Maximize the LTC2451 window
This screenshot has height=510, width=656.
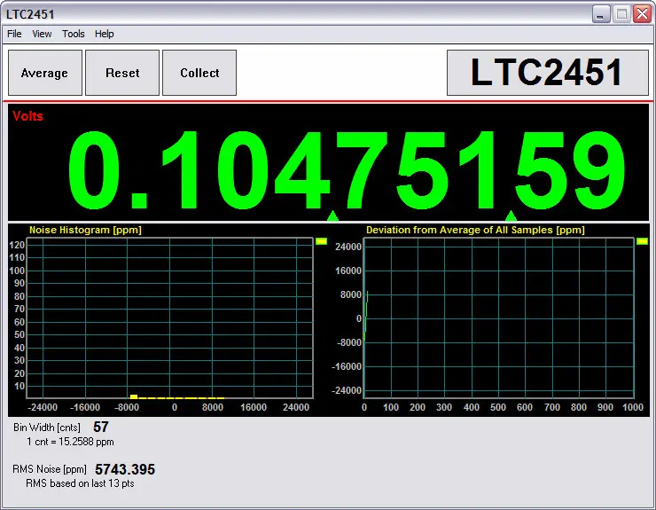[x=622, y=14]
